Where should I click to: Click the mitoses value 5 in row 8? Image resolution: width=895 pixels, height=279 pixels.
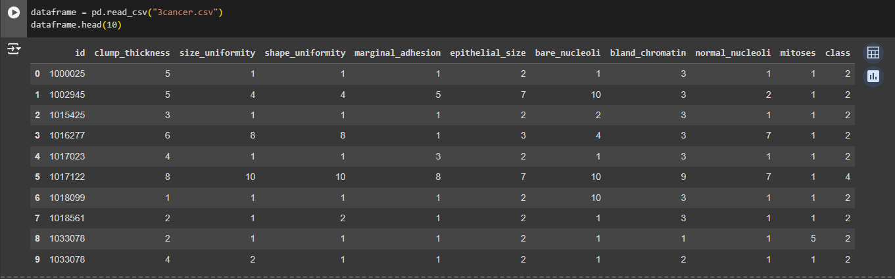(813, 238)
